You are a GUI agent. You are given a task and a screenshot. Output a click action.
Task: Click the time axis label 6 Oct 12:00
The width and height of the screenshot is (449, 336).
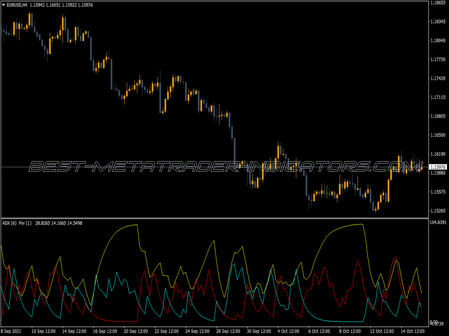(x=319, y=332)
